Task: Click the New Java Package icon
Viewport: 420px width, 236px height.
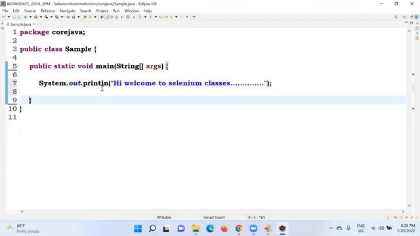Action: (x=68, y=17)
